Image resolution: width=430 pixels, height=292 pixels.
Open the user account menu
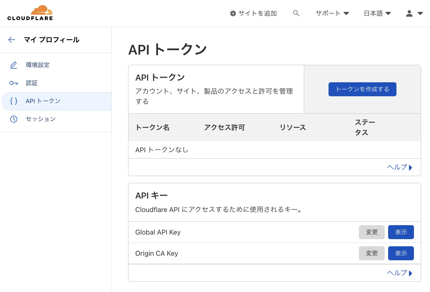click(414, 13)
